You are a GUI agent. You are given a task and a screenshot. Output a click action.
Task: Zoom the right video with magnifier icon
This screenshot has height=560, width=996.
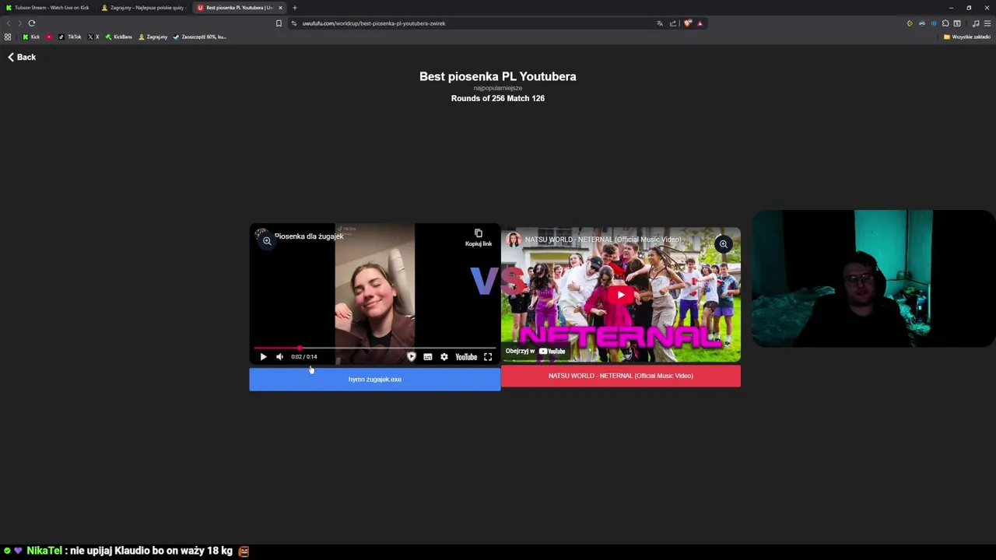click(723, 244)
